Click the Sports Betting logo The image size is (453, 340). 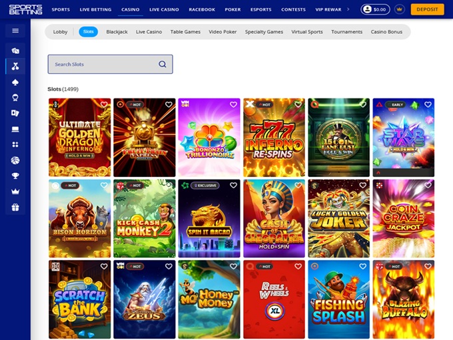pos(25,9)
